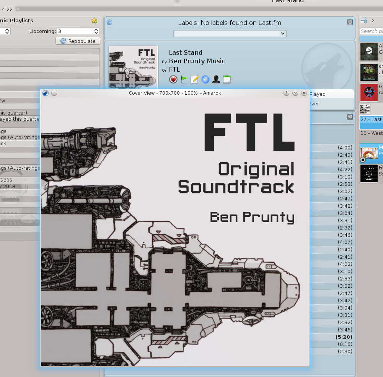Screen dimensions: 383x377
Task: Pin Cover View window on all desktops
Action: tap(54, 93)
